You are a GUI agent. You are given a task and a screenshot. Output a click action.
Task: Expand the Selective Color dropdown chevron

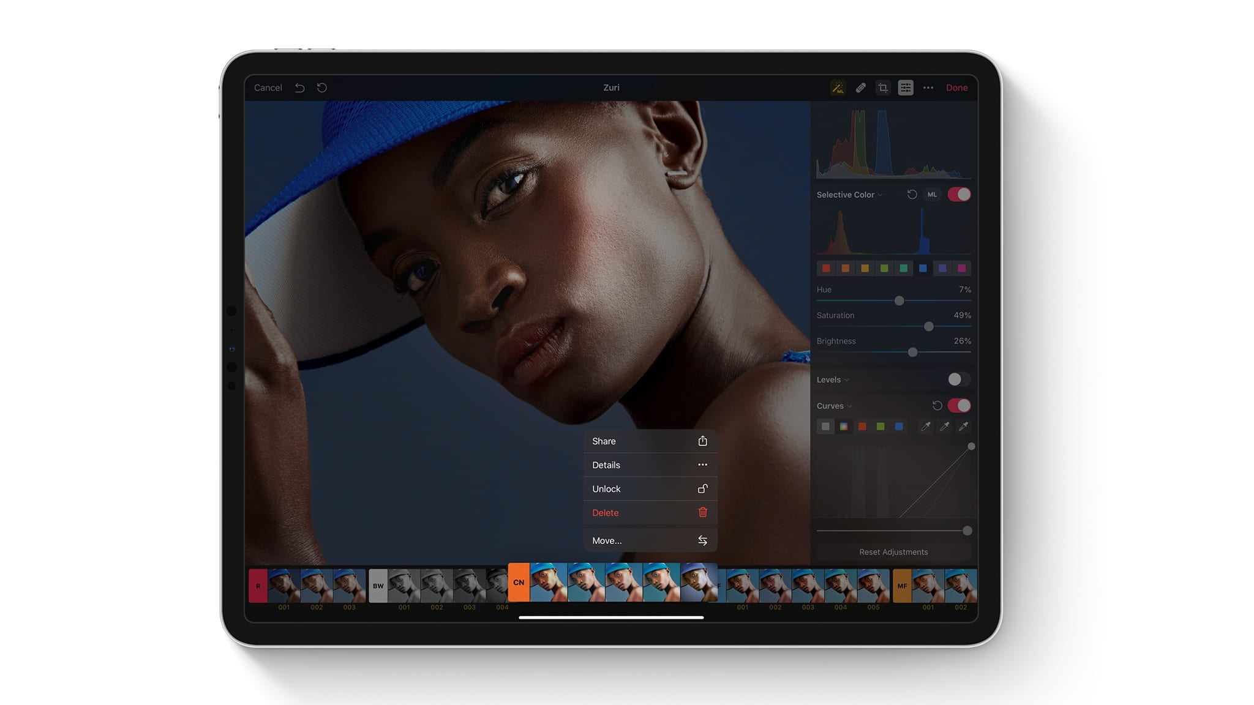pyautogui.click(x=880, y=195)
